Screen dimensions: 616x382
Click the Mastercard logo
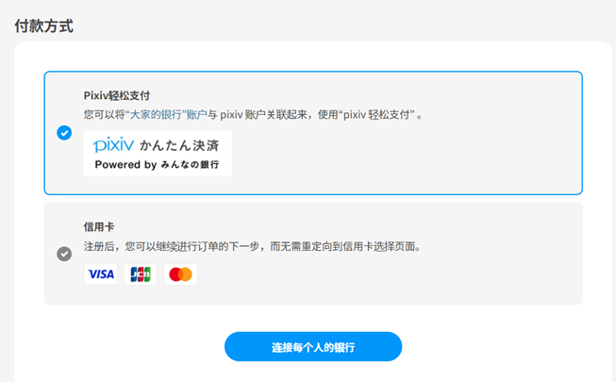[x=180, y=274]
